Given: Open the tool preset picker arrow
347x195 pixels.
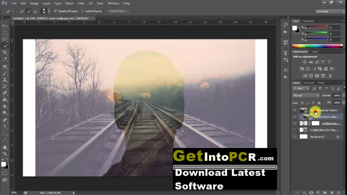Looking at the screenshot, I should [x=13, y=11].
